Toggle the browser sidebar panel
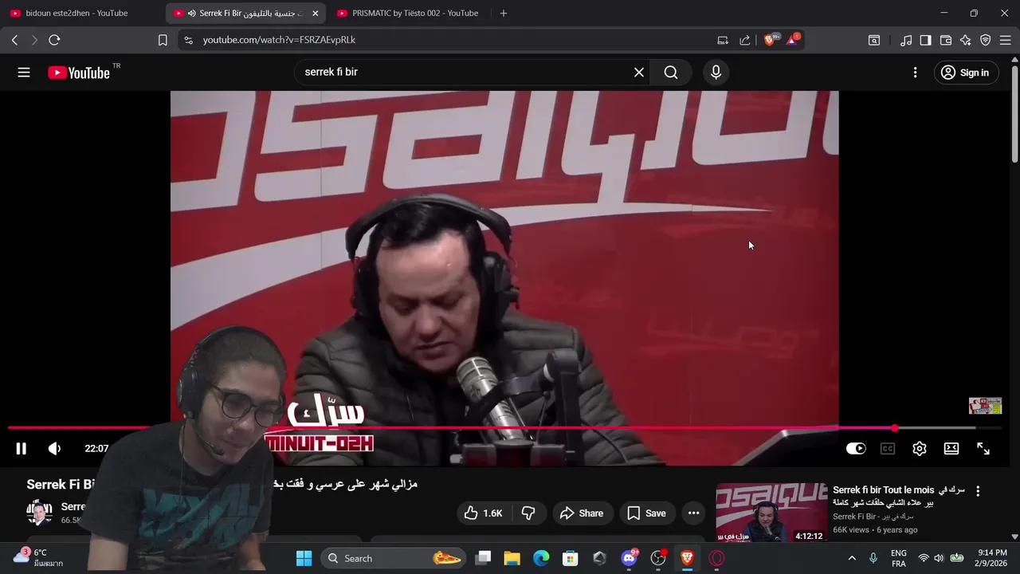The width and height of the screenshot is (1020, 574). point(925,40)
